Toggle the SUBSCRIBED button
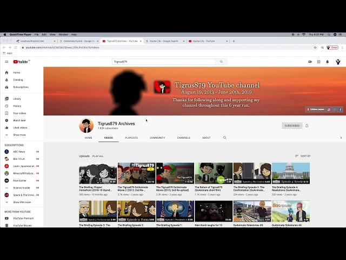The width and height of the screenshot is (346, 260). 292,126
